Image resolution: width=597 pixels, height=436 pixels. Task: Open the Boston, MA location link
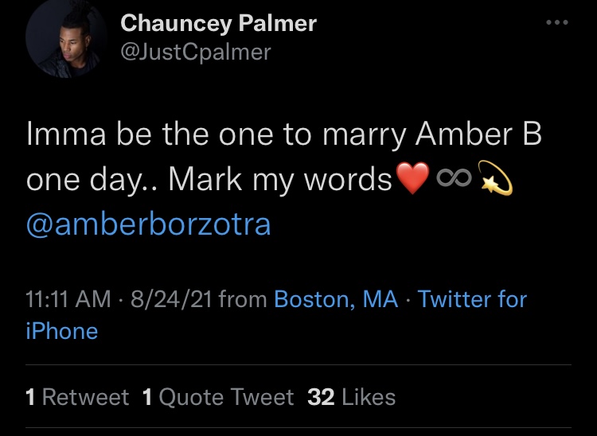tap(336, 299)
